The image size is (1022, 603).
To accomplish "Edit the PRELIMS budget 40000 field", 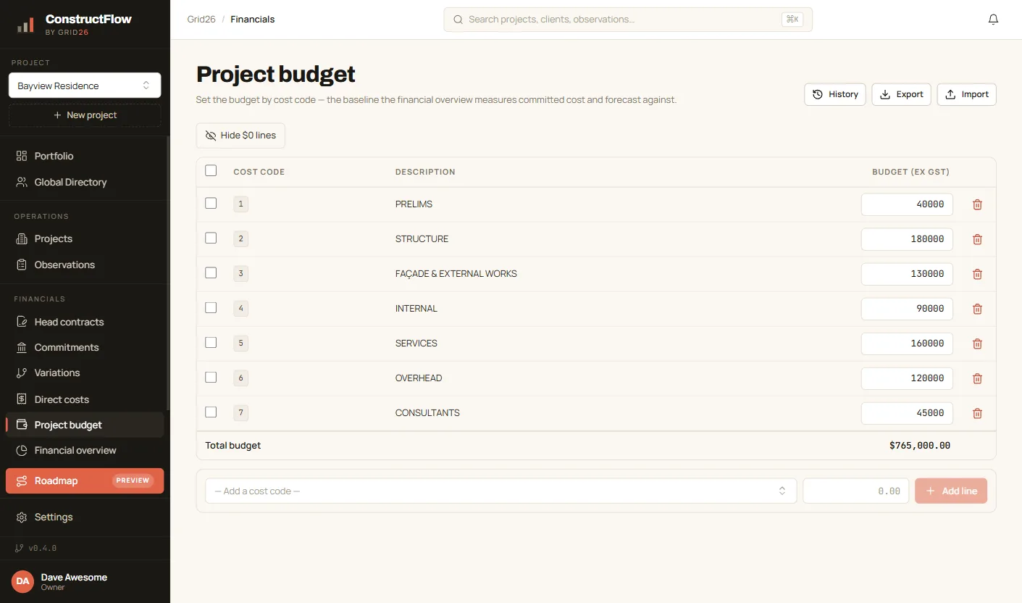I will tap(907, 204).
